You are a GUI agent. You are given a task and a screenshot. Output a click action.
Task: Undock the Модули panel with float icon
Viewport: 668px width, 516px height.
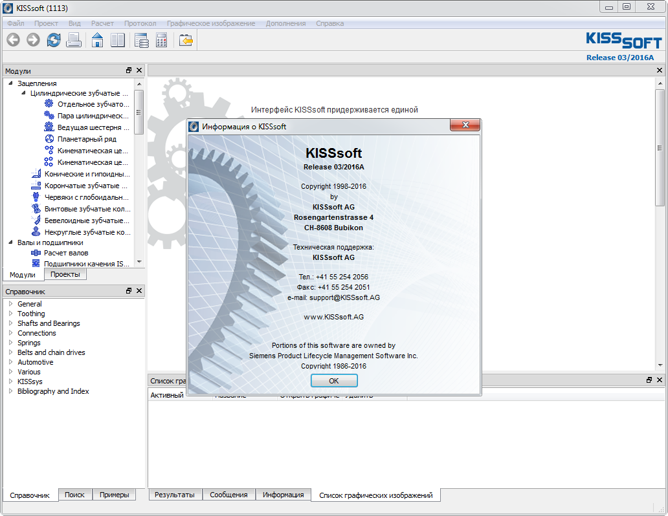tap(129, 70)
